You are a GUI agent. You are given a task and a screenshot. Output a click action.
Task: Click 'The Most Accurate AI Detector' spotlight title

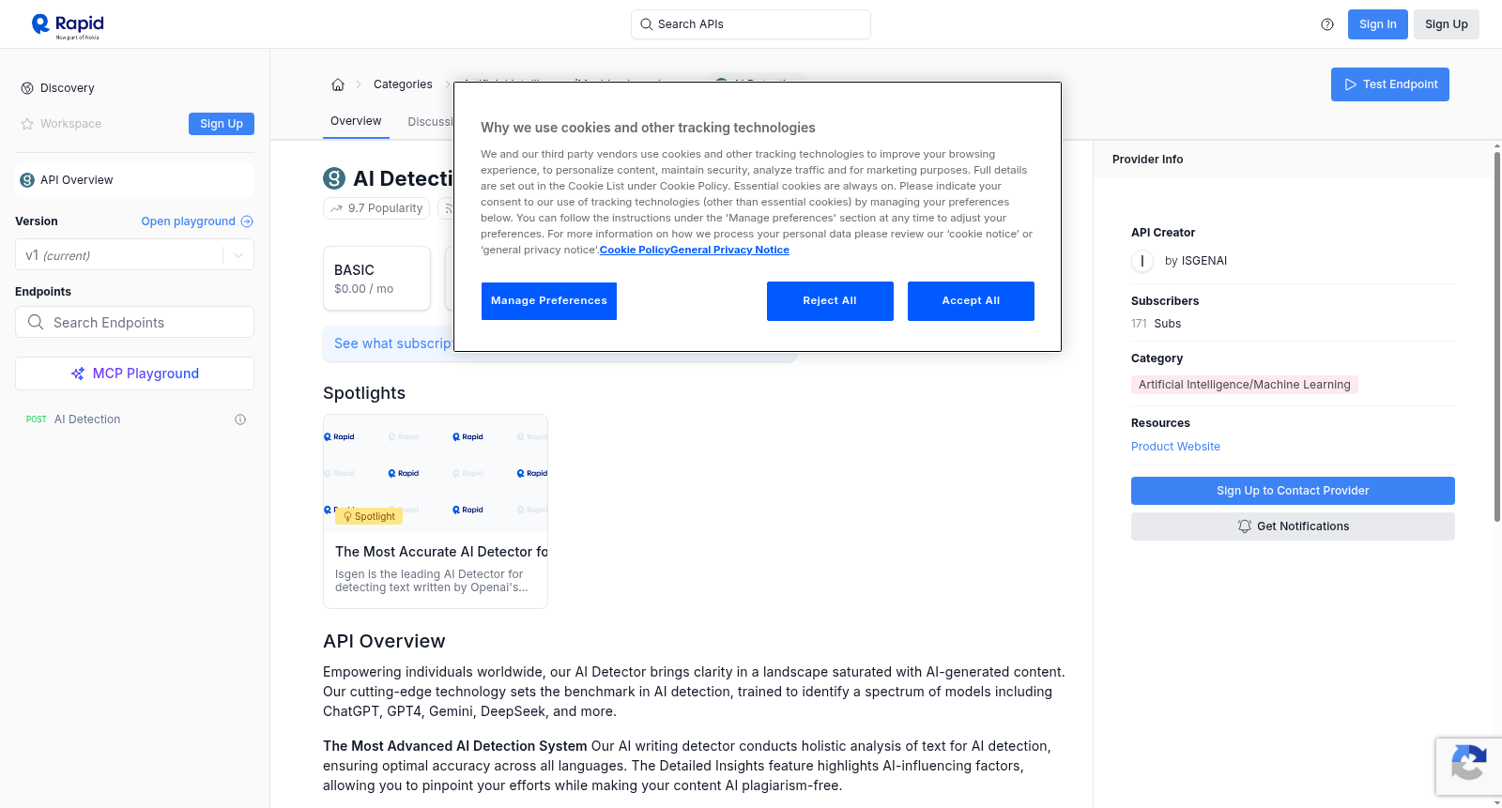441,552
